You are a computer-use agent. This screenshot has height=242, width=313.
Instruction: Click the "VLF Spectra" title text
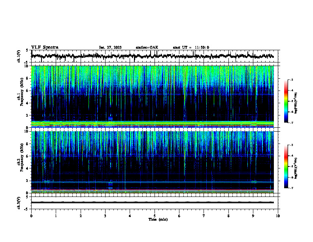[x=45, y=47]
